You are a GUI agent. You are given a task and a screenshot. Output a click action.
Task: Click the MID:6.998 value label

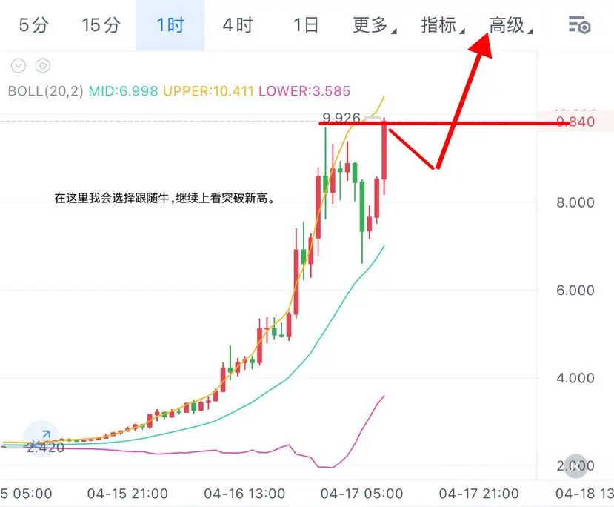[124, 91]
